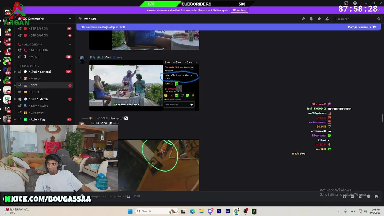Viewport: 384px width, 216px height.
Task: Click Désactiver to turn off streamer mode
Action: 239,10
